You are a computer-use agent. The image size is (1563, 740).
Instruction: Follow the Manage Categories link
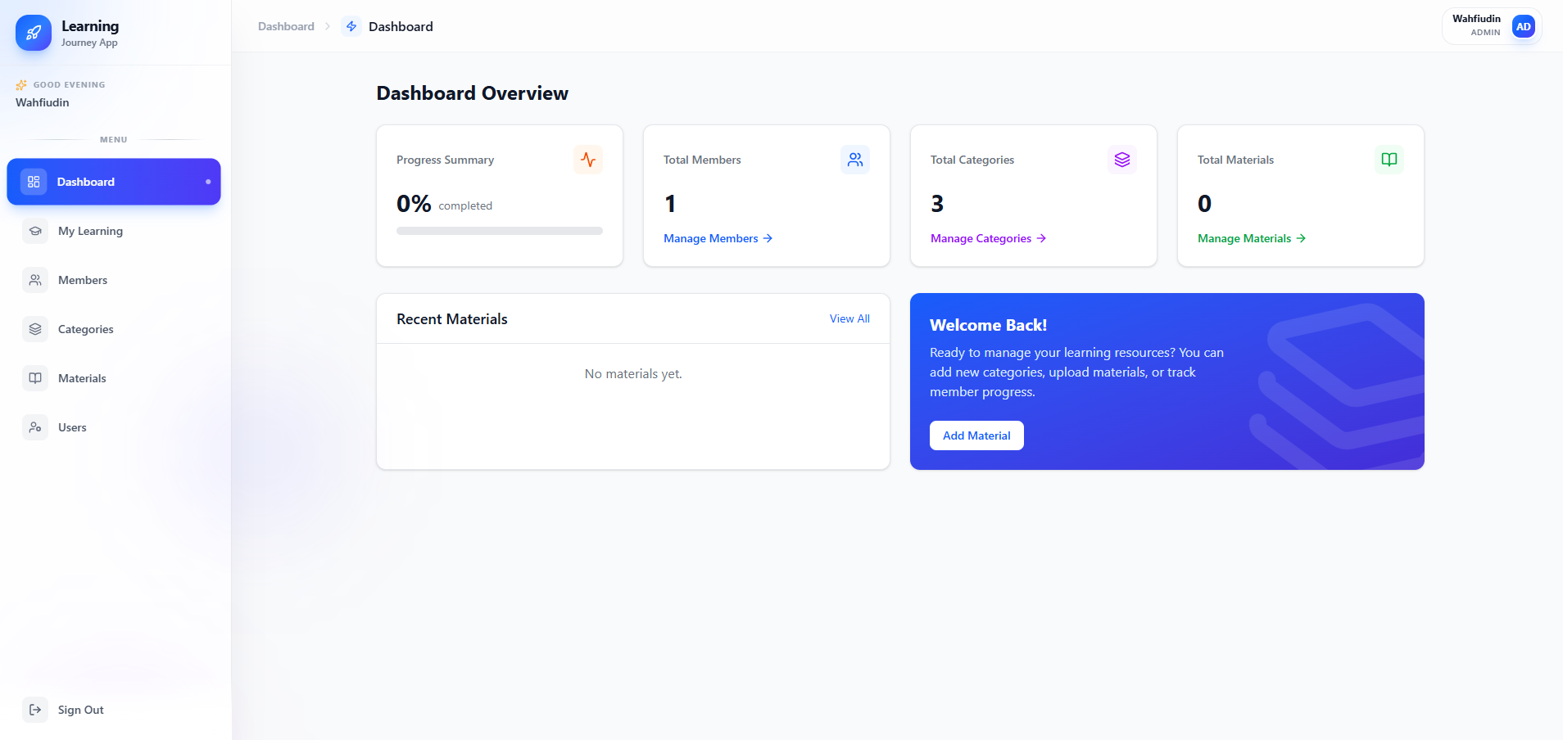click(x=988, y=238)
